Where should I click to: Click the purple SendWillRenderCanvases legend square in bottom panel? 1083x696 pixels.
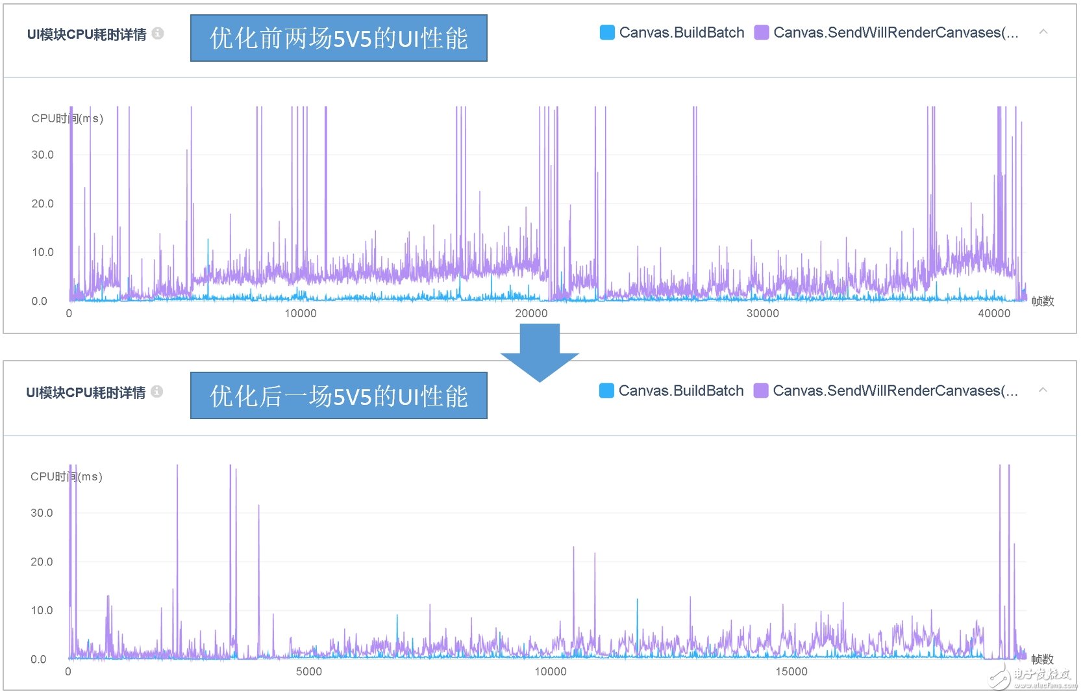(761, 391)
